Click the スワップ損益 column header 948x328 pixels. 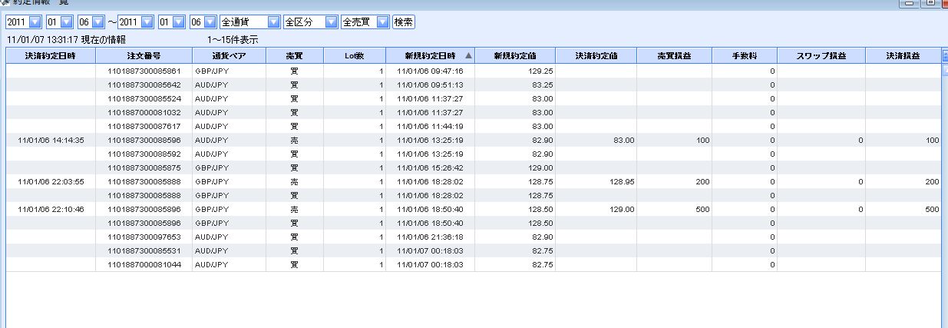[x=821, y=56]
